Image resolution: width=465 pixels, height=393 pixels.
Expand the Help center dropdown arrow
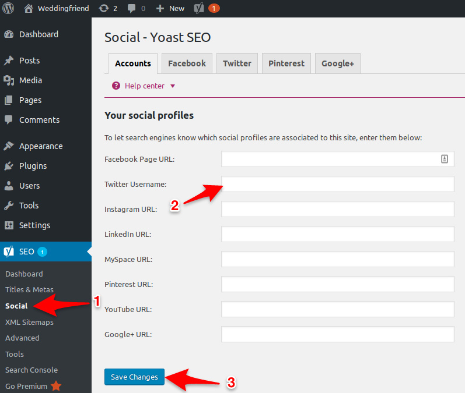coord(173,86)
